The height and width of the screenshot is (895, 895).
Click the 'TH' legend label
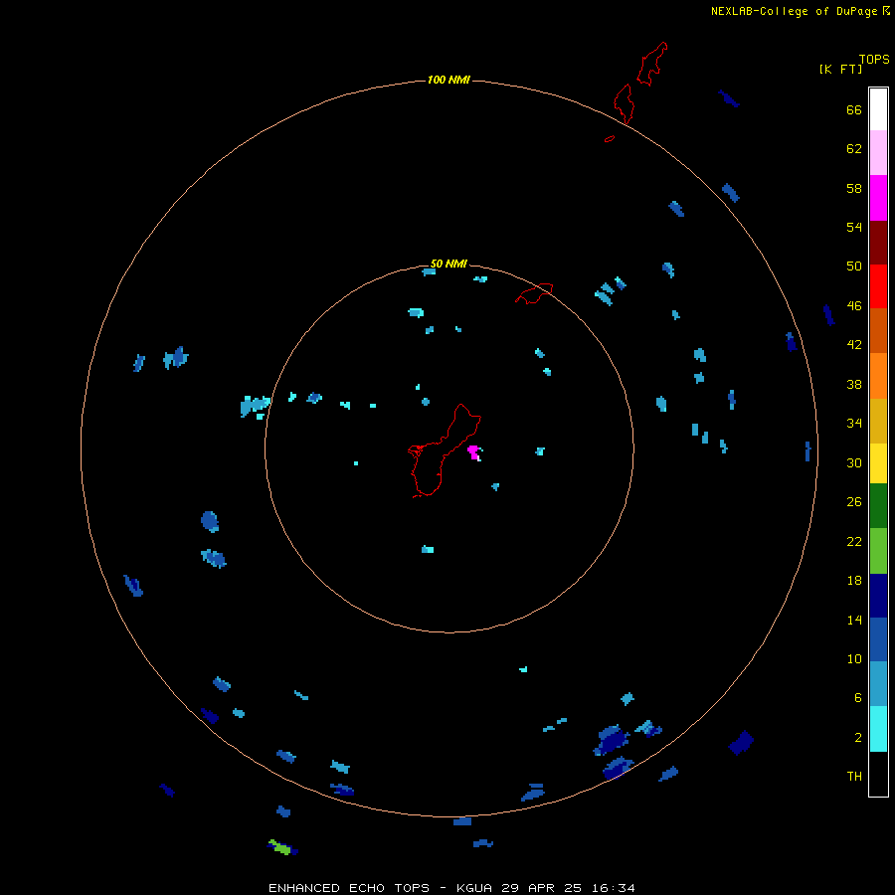(x=854, y=777)
